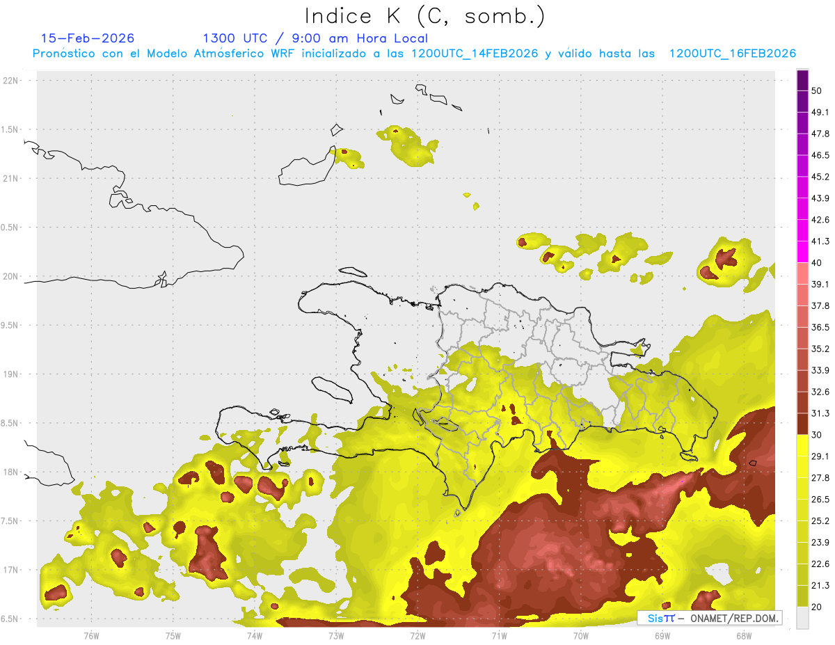Click the color bar label "43.9"
This screenshot has height=645, width=835.
click(x=820, y=198)
